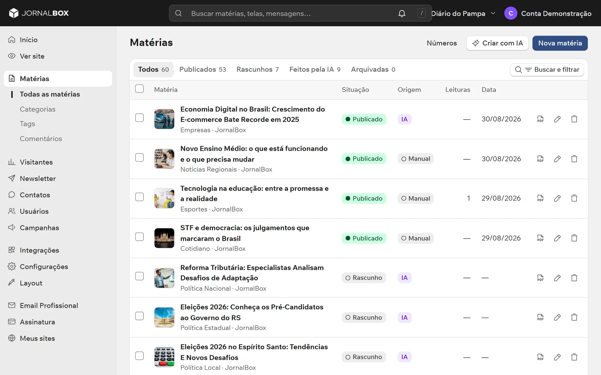The image size is (601, 375).
Task: Export Eleições 2026 Governo do RS as PDF
Action: click(540, 317)
